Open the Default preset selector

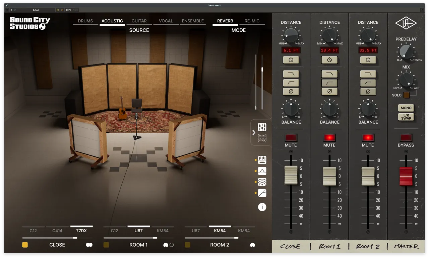point(36,10)
